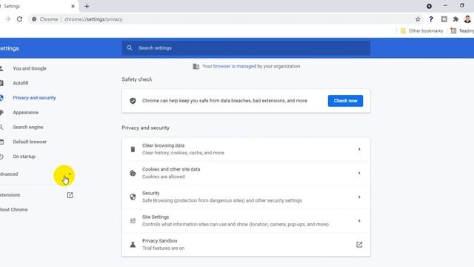
Task: Open You and Google section
Action: (30, 68)
